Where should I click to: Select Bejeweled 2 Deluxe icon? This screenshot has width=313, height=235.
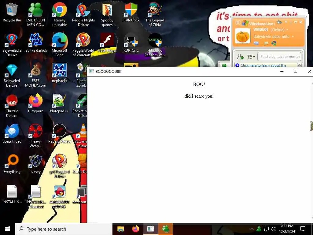pyautogui.click(x=12, y=45)
